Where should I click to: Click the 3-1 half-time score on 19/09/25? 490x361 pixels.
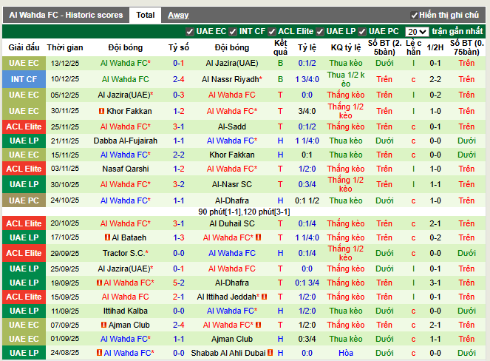(x=435, y=283)
